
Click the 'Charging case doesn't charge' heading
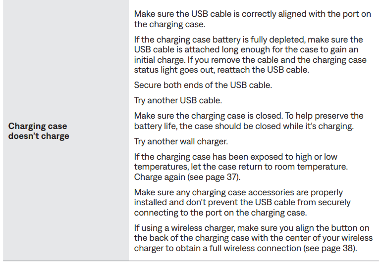39,131
